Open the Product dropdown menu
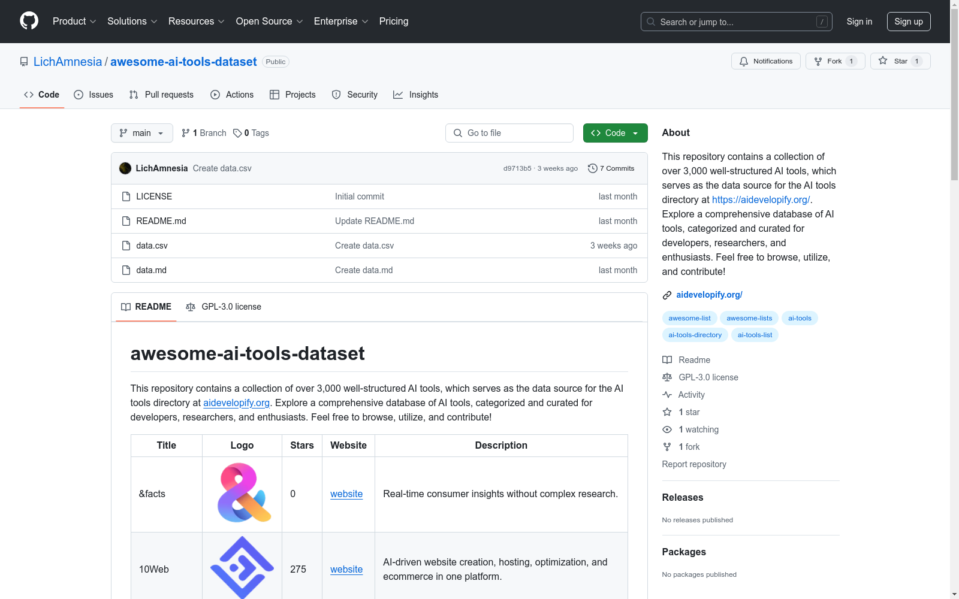Screen dimensions: 959x599 click(x=74, y=22)
